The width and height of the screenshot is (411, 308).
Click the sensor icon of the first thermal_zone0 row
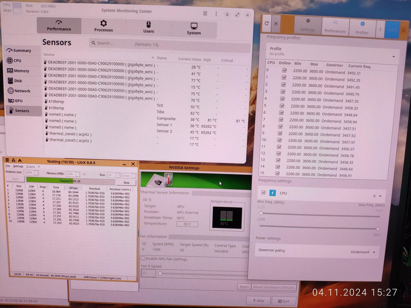tap(47, 133)
